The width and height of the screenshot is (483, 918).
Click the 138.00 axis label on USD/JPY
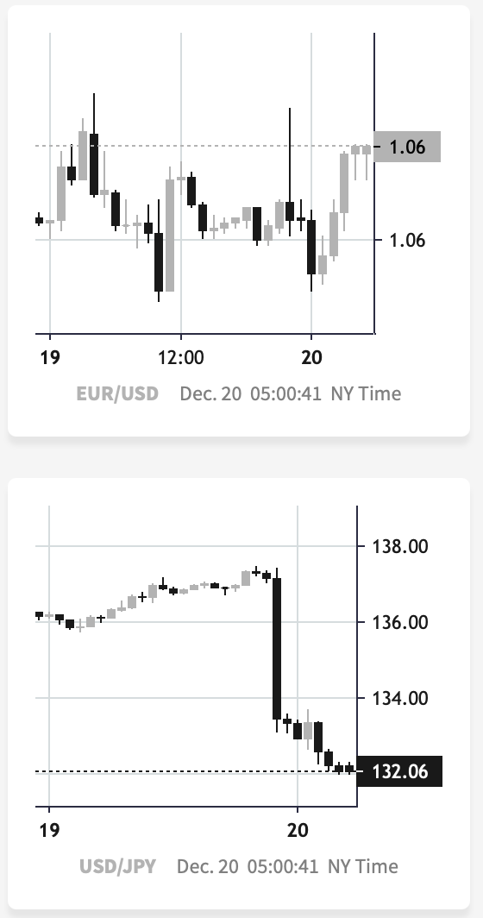pos(400,546)
